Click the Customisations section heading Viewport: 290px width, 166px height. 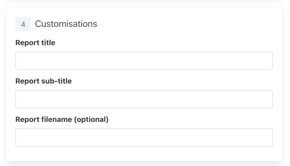coord(66,24)
